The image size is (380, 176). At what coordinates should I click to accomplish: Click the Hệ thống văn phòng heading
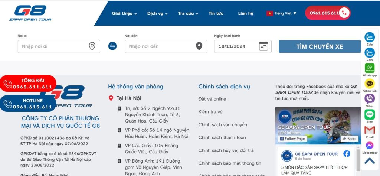[x=136, y=87]
